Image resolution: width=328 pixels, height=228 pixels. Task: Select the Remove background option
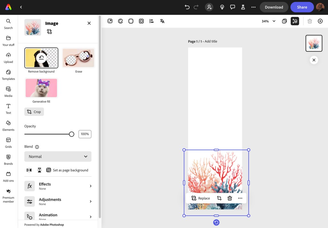[41, 58]
